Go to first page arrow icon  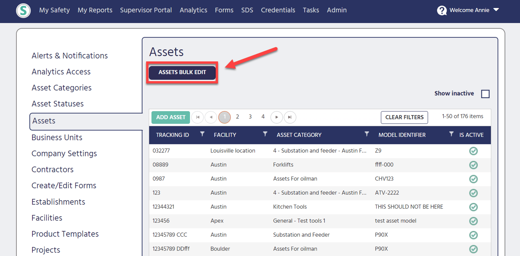198,117
